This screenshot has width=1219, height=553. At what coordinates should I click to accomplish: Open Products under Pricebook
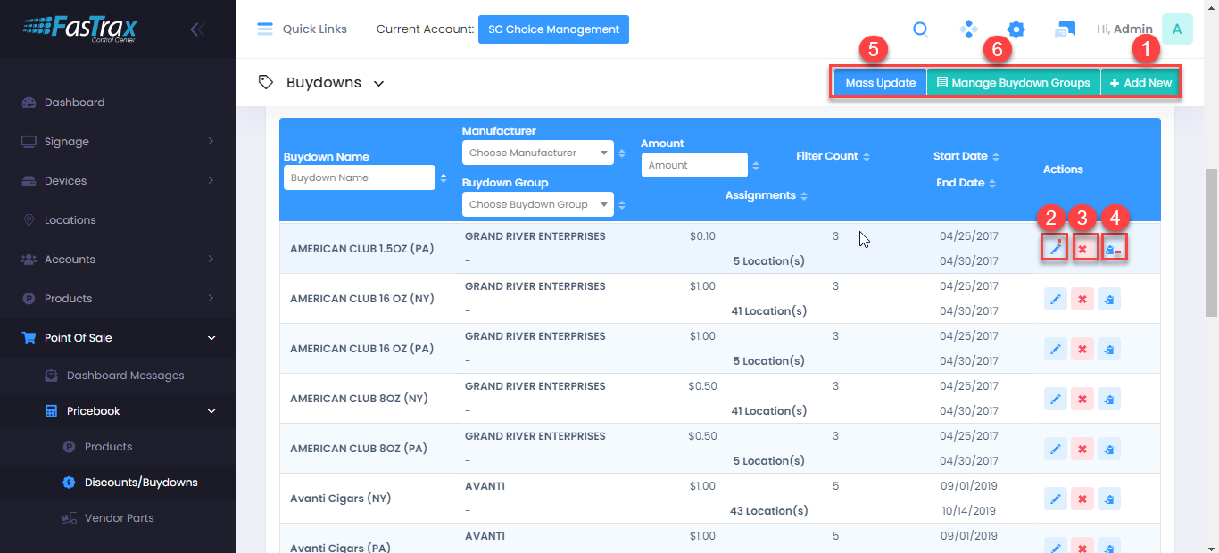tap(118, 447)
